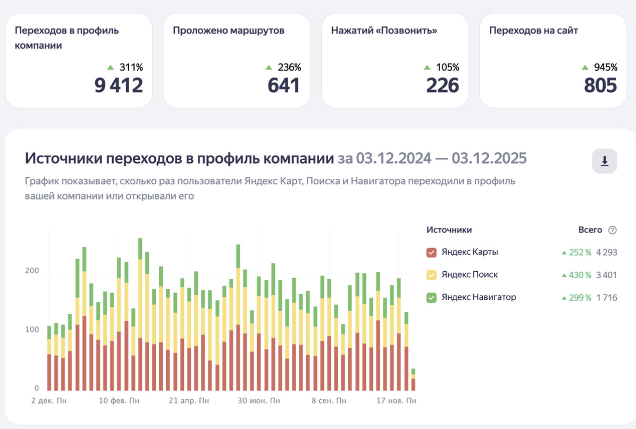Select the Проложено маршрутов stats card
Viewport: 636px width, 429px height.
(x=237, y=61)
